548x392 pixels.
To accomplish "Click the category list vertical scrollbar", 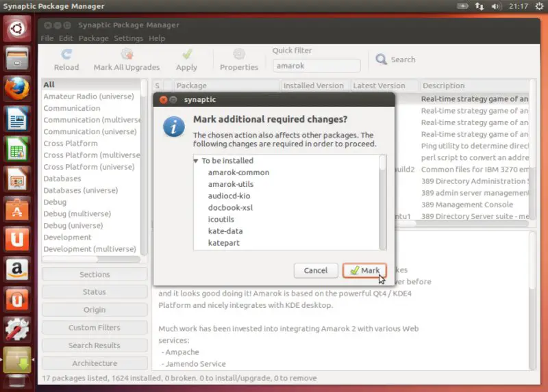I will point(144,167).
